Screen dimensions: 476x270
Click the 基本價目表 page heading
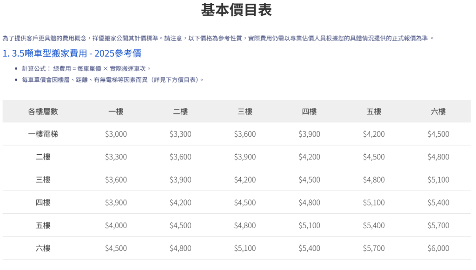(x=236, y=10)
